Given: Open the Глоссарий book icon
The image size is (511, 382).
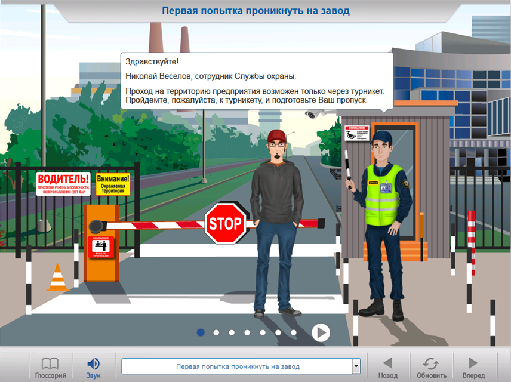Looking at the screenshot, I should (x=50, y=363).
